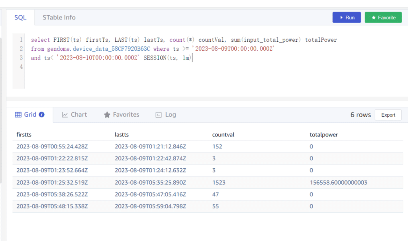The image size is (408, 241).
Task: Click the empty line 4 in editor
Action: point(120,67)
